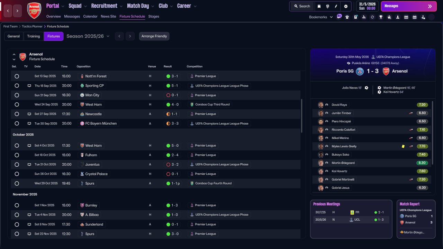Screen dimensions: 443x249
Task: Click the pencil edit icon in the top bar
Action: click(x=336, y=6)
